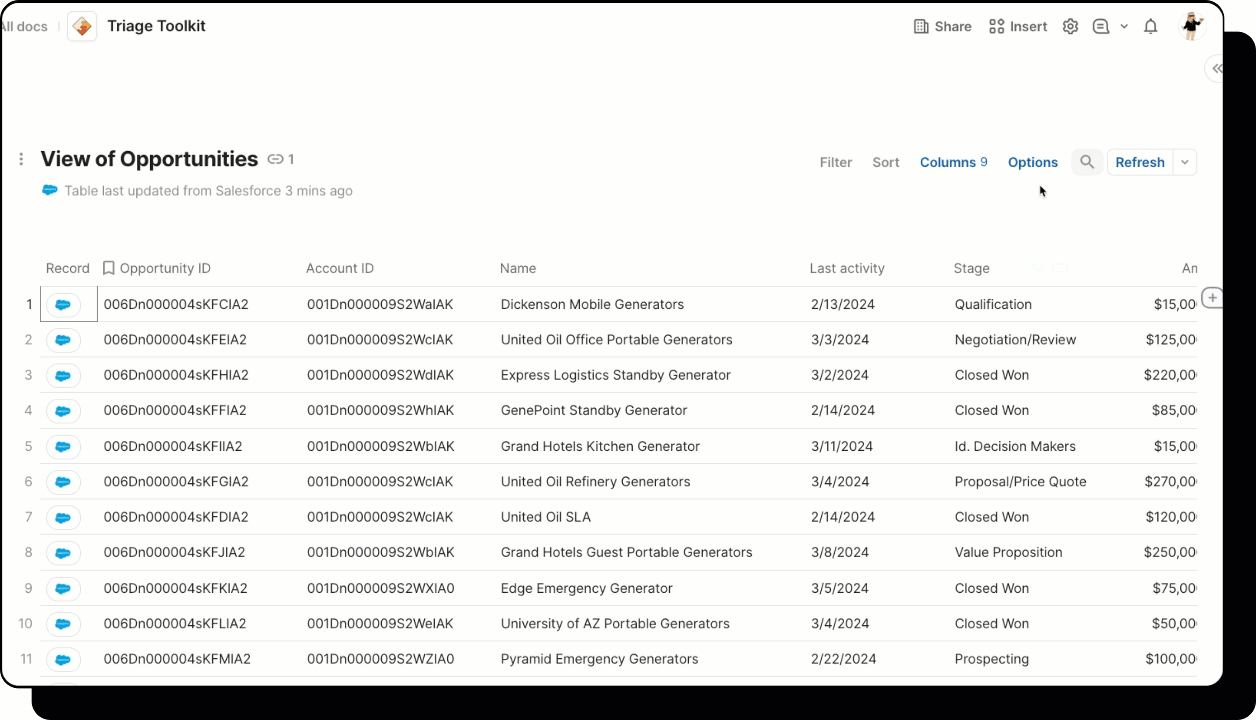1256x720 pixels.
Task: Open the comments icon in header
Action: point(1101,26)
